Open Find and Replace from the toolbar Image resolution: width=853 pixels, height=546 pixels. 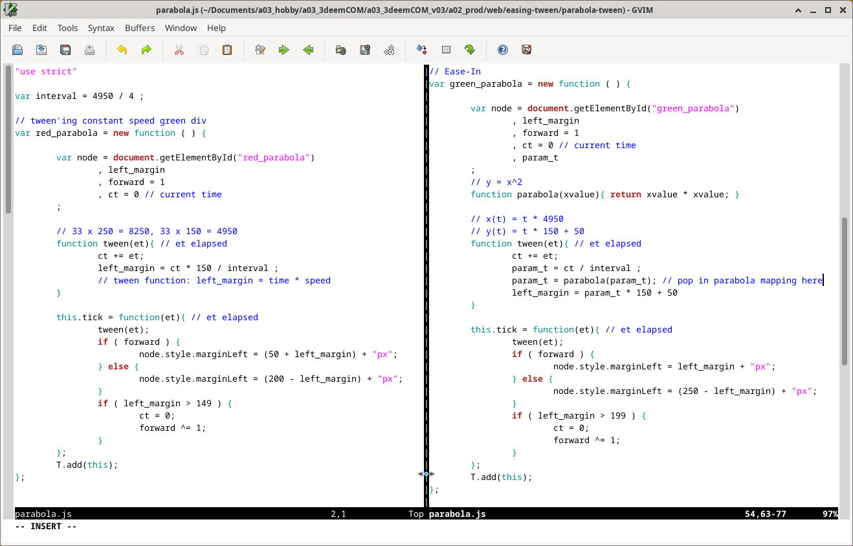point(260,50)
